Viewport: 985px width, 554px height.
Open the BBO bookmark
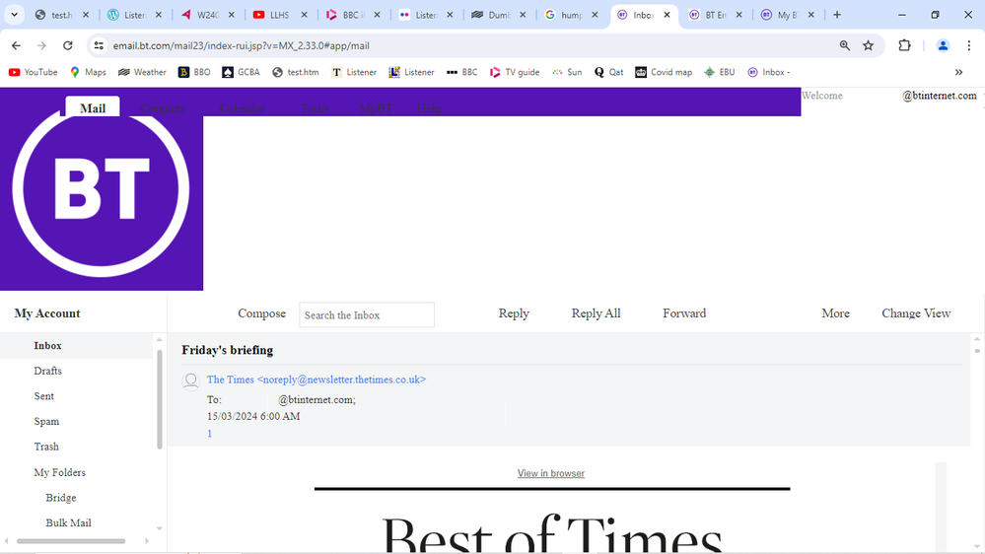click(194, 72)
